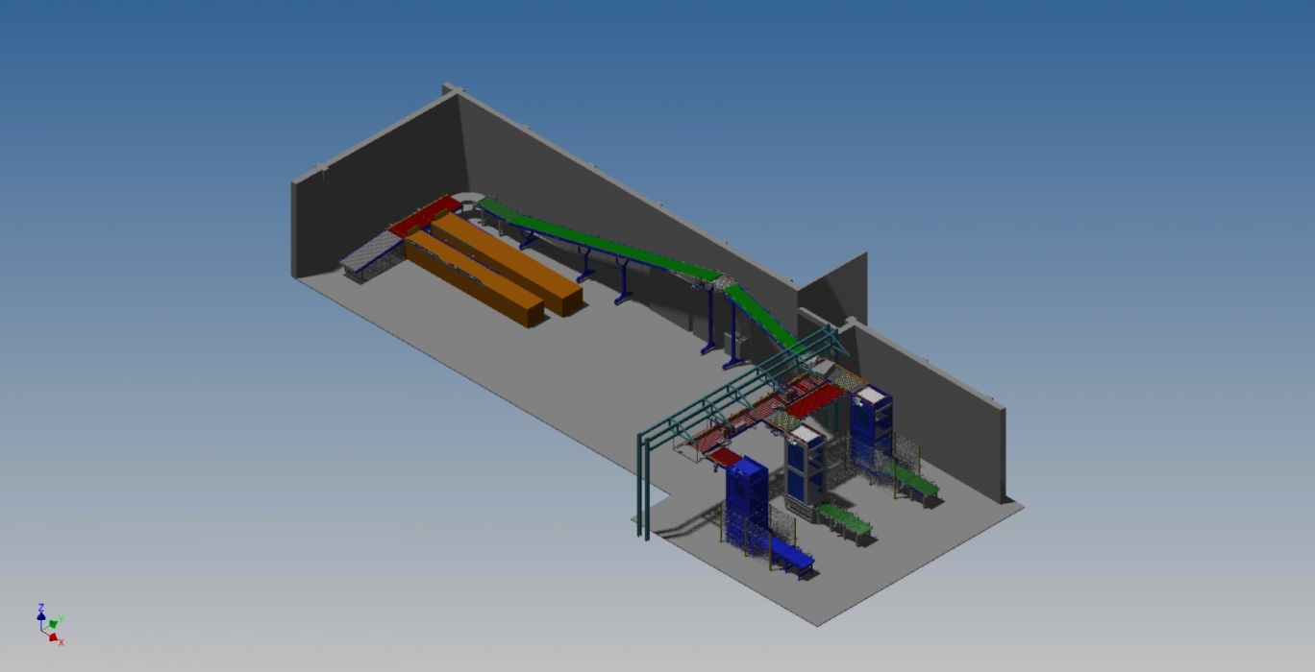Screen dimensions: 1315x672
Task: Pick the red platform beside the orange blocks
Action: [x=423, y=216]
